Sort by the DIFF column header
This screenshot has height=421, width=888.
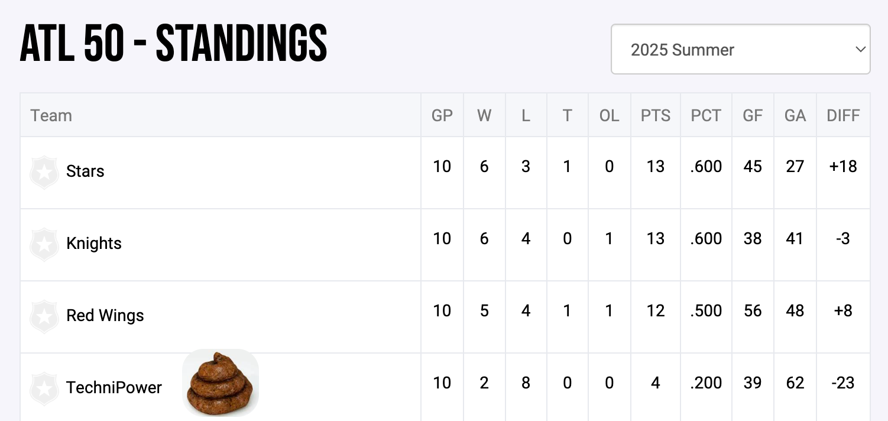(x=843, y=115)
